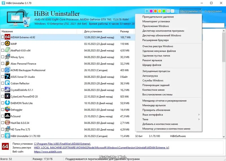Select Диспетчер обновлений Windows

click(169, 36)
